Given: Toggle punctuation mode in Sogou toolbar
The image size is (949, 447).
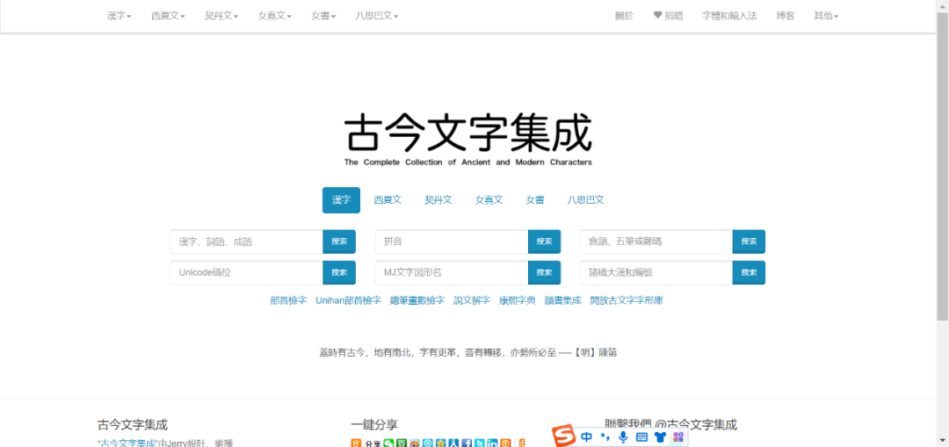Looking at the screenshot, I should click(605, 436).
